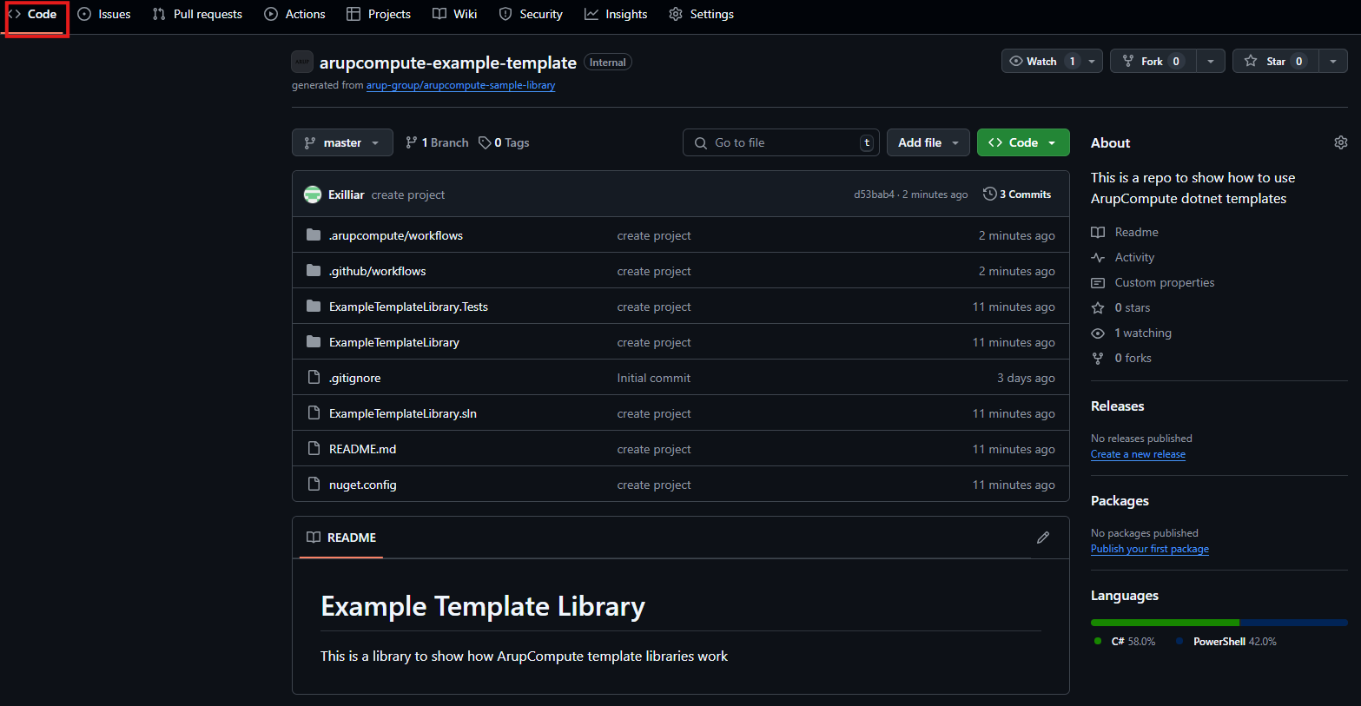Viewport: 1361px width, 706px height.
Task: Click the About settings gear icon
Action: (1340, 142)
